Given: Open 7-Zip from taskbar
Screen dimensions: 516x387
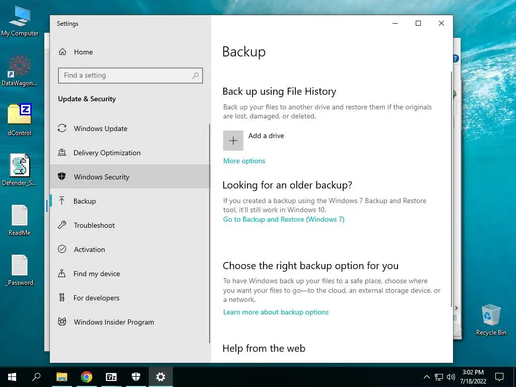Looking at the screenshot, I should [111, 377].
